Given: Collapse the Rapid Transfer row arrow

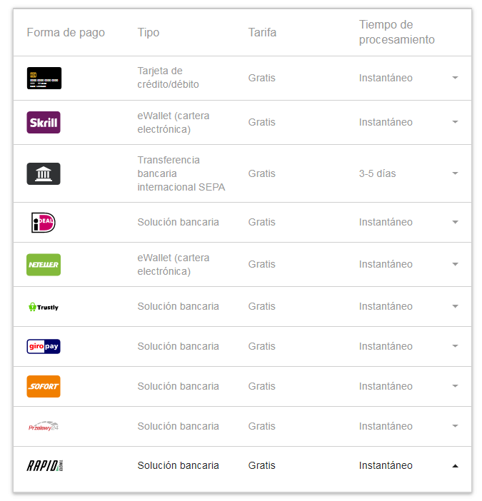Looking at the screenshot, I should tap(455, 466).
